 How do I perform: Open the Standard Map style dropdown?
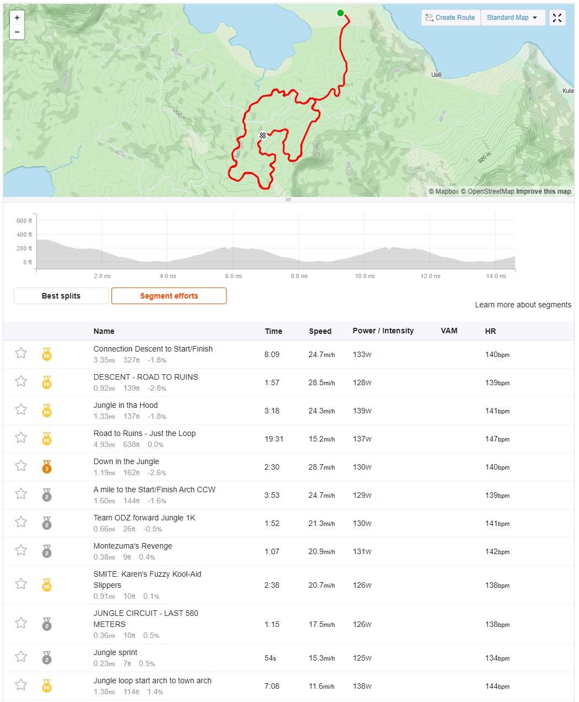click(x=513, y=18)
